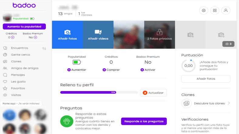Image resolution: width=239 pixels, height=134 pixels.
Task: Click the Añadir fotos blue tile
Action: click(x=67, y=35)
